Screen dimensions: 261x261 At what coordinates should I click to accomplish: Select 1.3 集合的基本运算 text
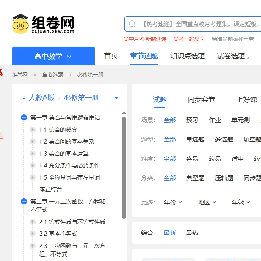tap(64, 154)
